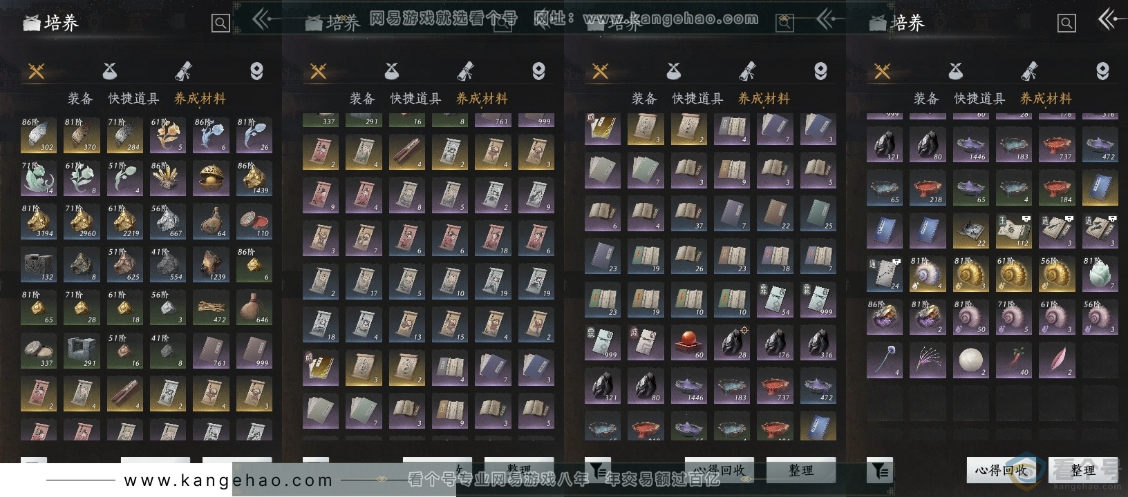The width and height of the screenshot is (1128, 497).
Task: Switch to 养成材料 tab in fourth panel
Action: click(x=1046, y=99)
